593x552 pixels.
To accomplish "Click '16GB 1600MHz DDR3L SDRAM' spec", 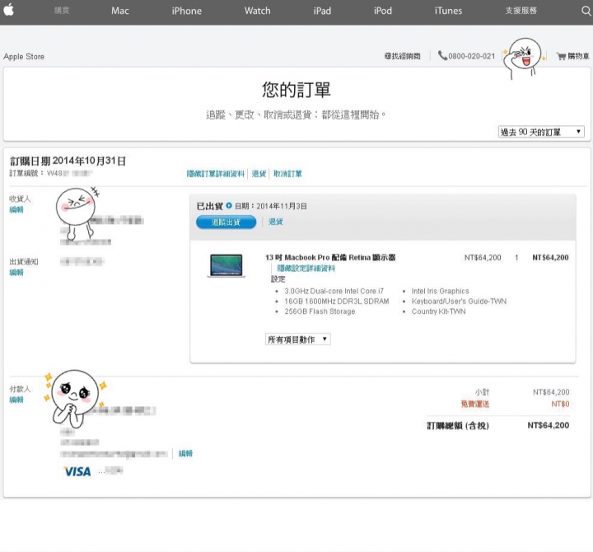I will pos(337,302).
